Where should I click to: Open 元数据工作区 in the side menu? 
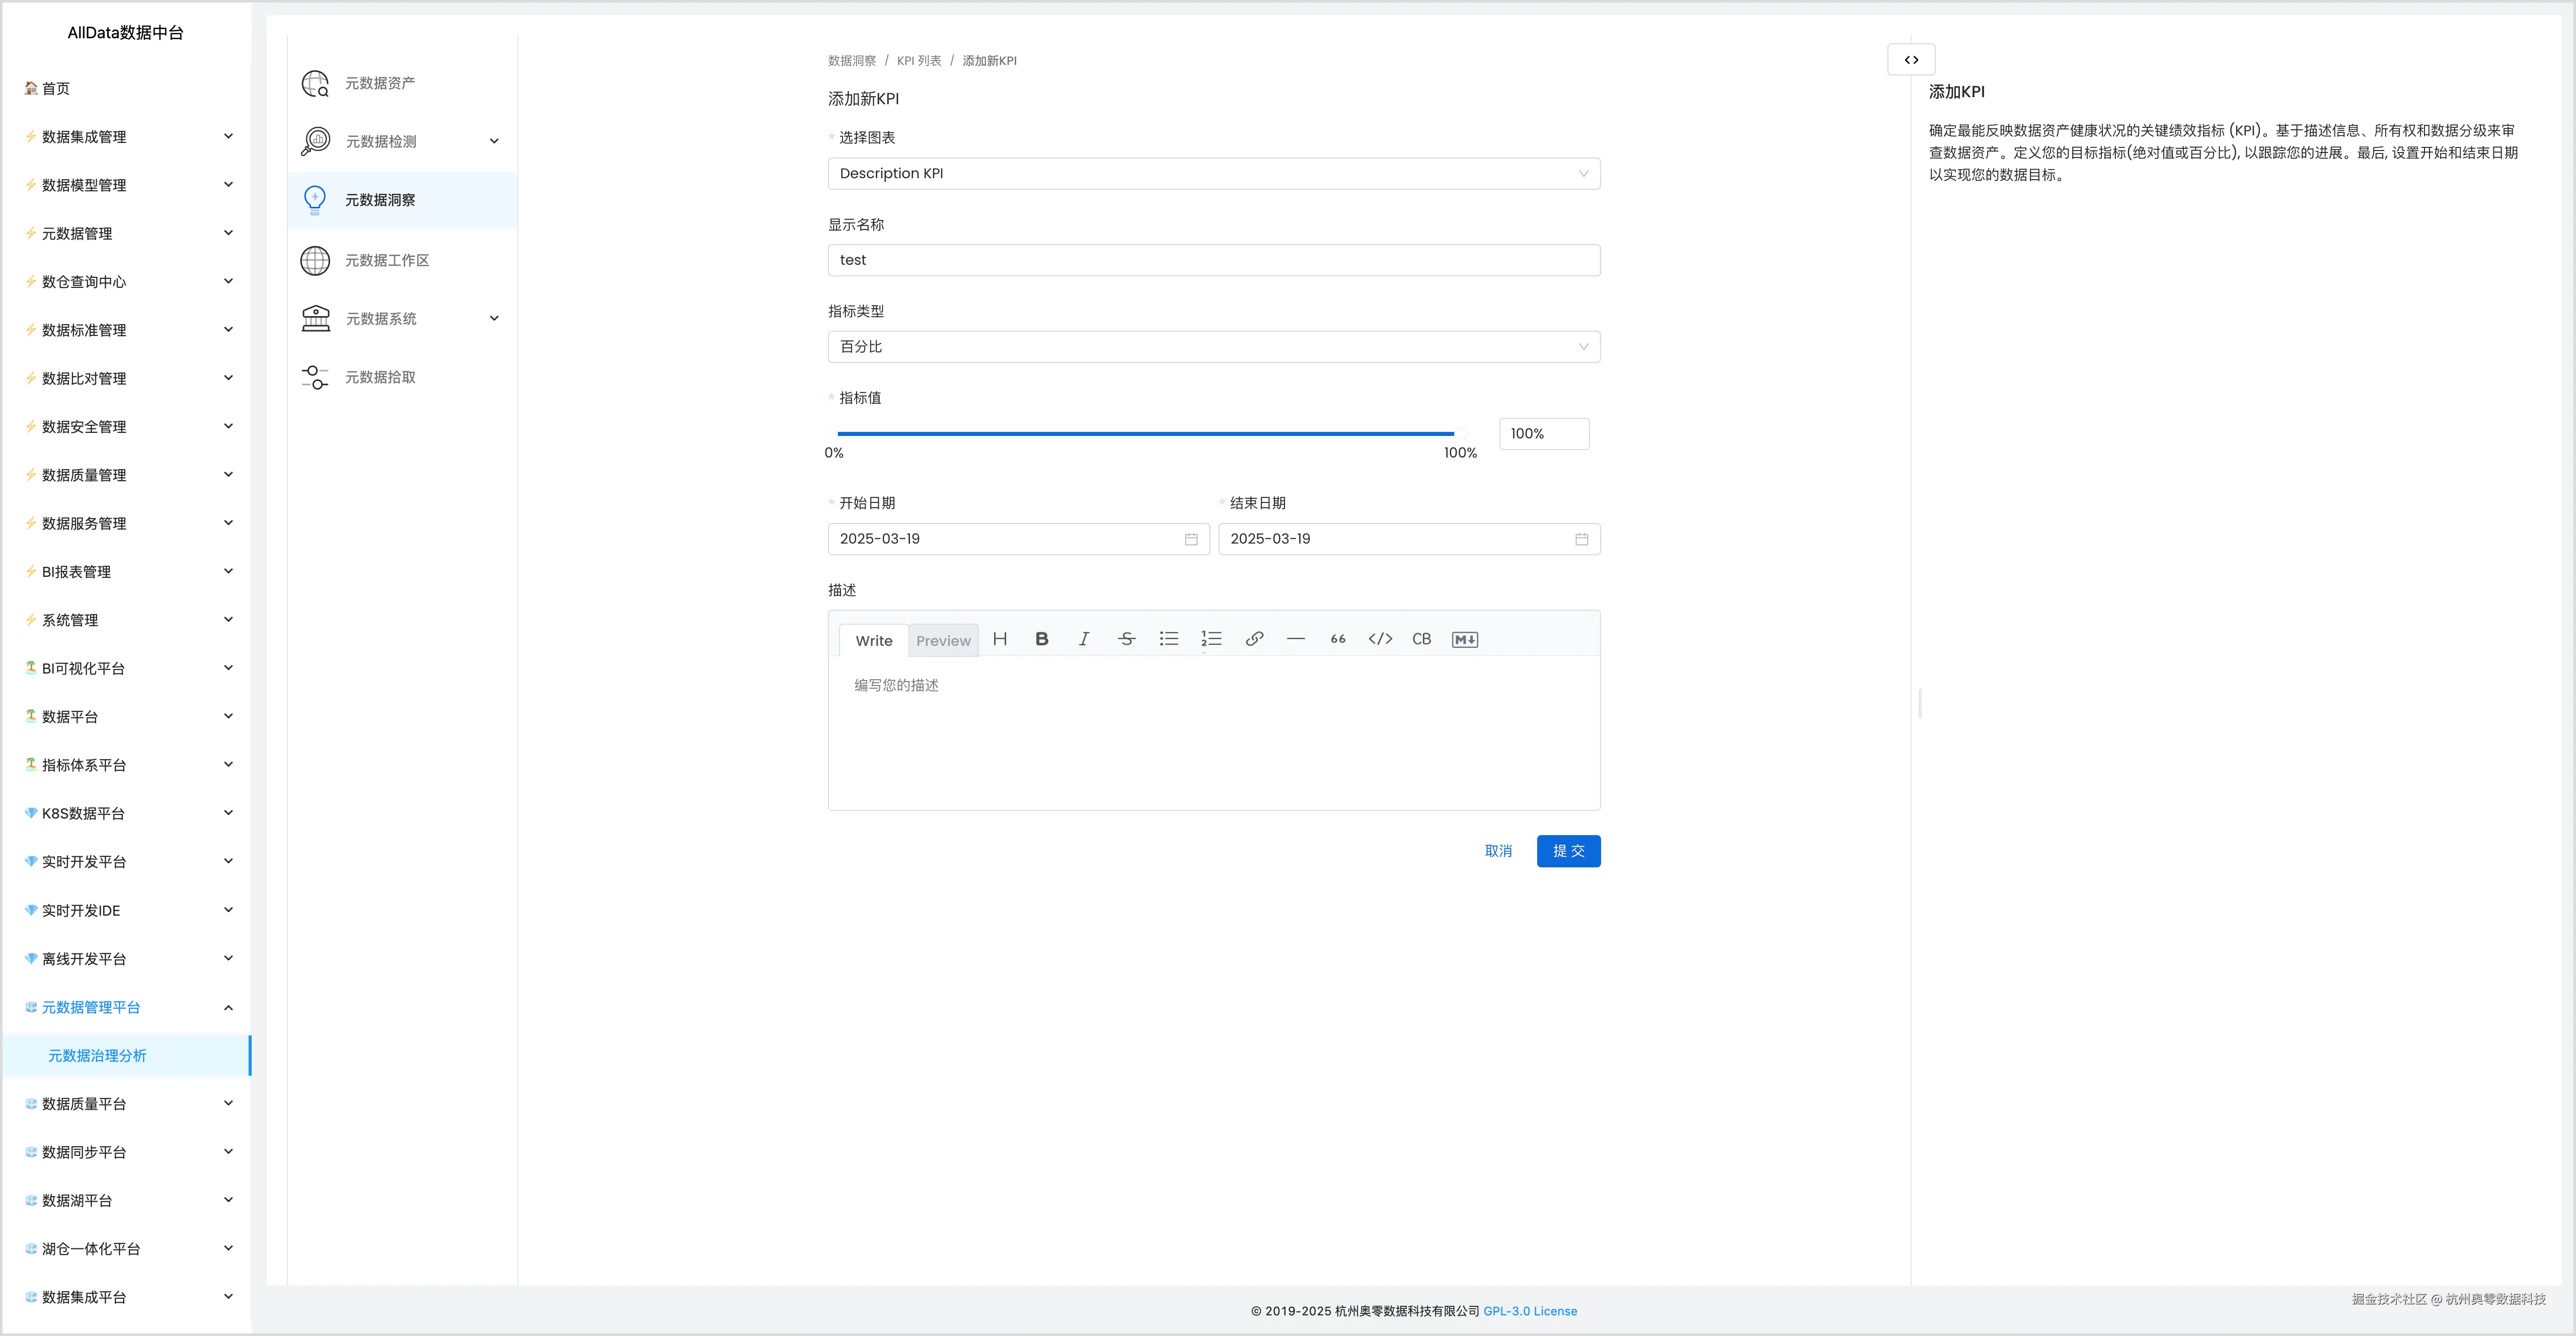coord(387,260)
